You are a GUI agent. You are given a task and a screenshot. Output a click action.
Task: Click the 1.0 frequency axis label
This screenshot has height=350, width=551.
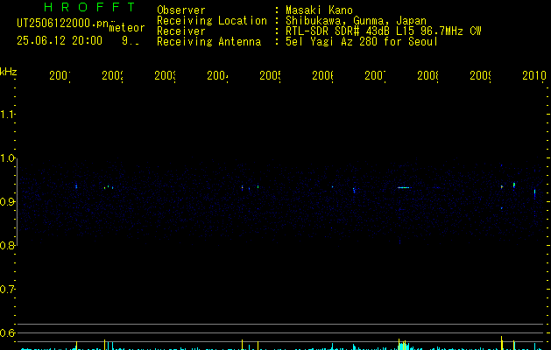7,158
